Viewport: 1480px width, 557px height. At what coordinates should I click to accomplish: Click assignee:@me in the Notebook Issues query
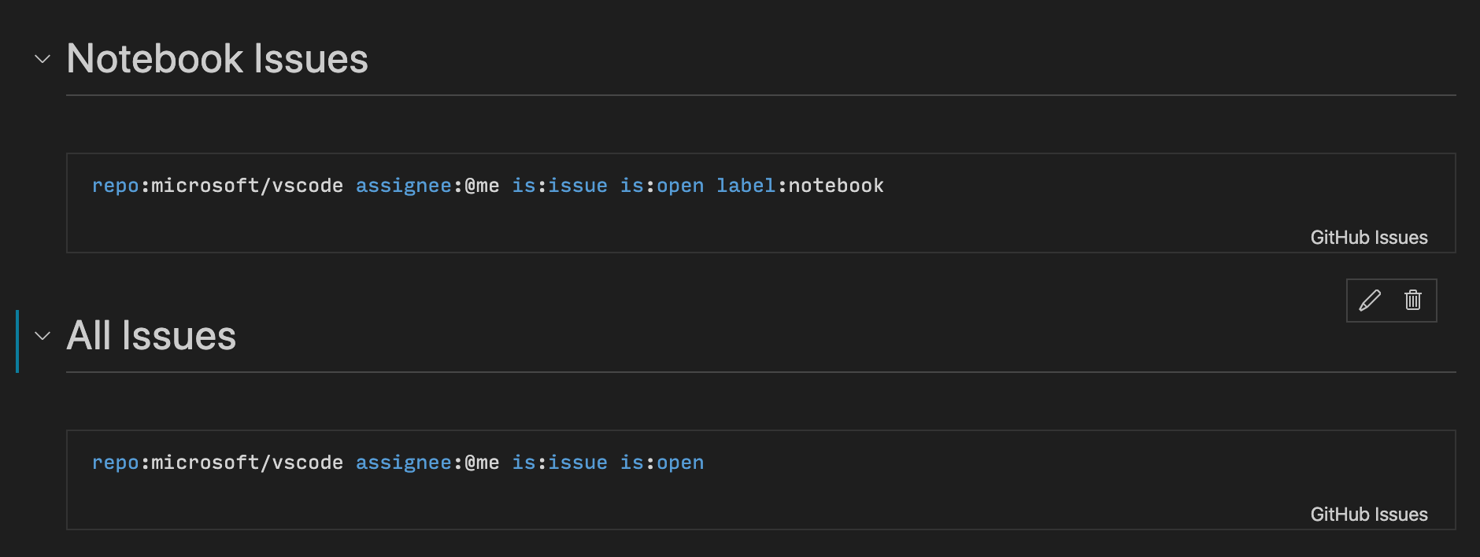(x=427, y=185)
